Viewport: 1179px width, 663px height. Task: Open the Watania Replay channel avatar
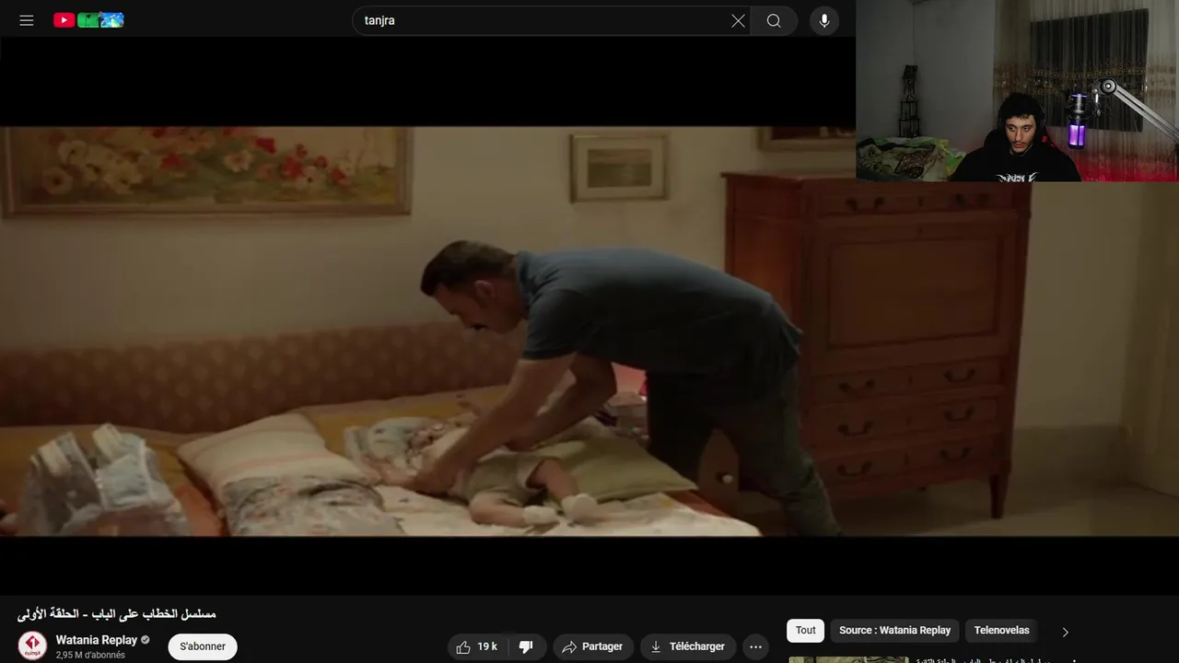pyautogui.click(x=32, y=646)
